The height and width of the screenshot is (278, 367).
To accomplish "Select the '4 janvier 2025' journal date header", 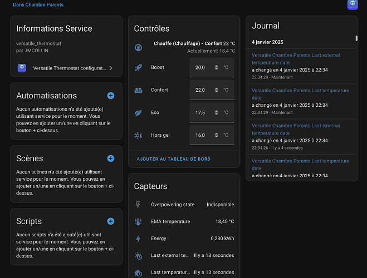I will pos(267,42).
